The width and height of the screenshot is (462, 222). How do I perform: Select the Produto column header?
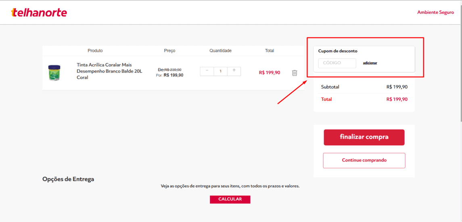[95, 51]
